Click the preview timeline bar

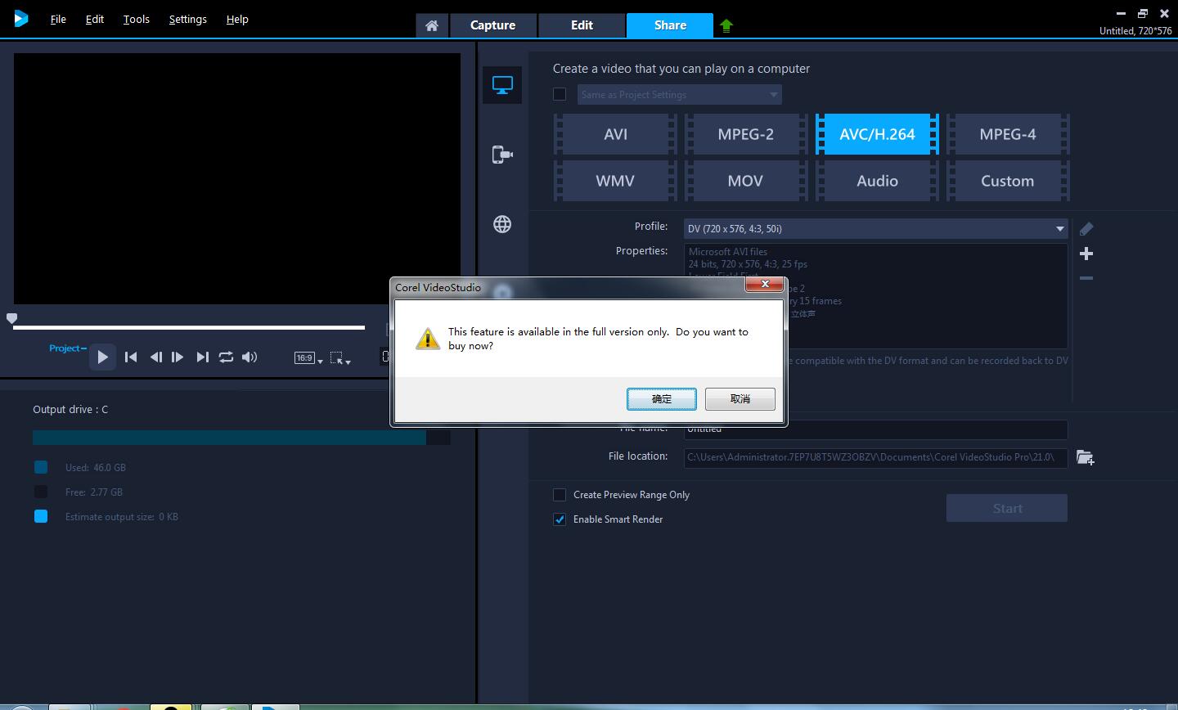coord(189,327)
